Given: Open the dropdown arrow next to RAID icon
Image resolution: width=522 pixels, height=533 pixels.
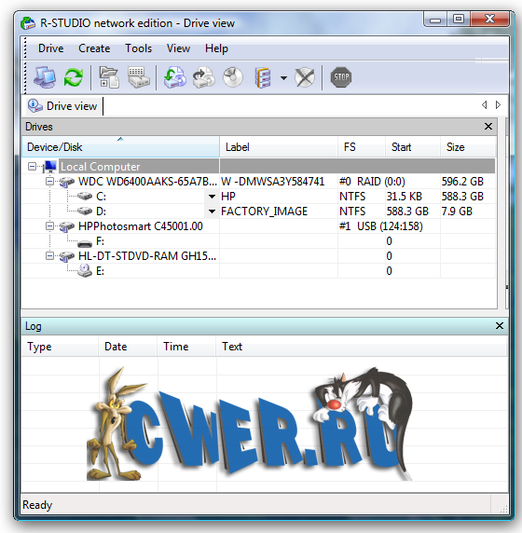Looking at the screenshot, I should pyautogui.click(x=283, y=78).
